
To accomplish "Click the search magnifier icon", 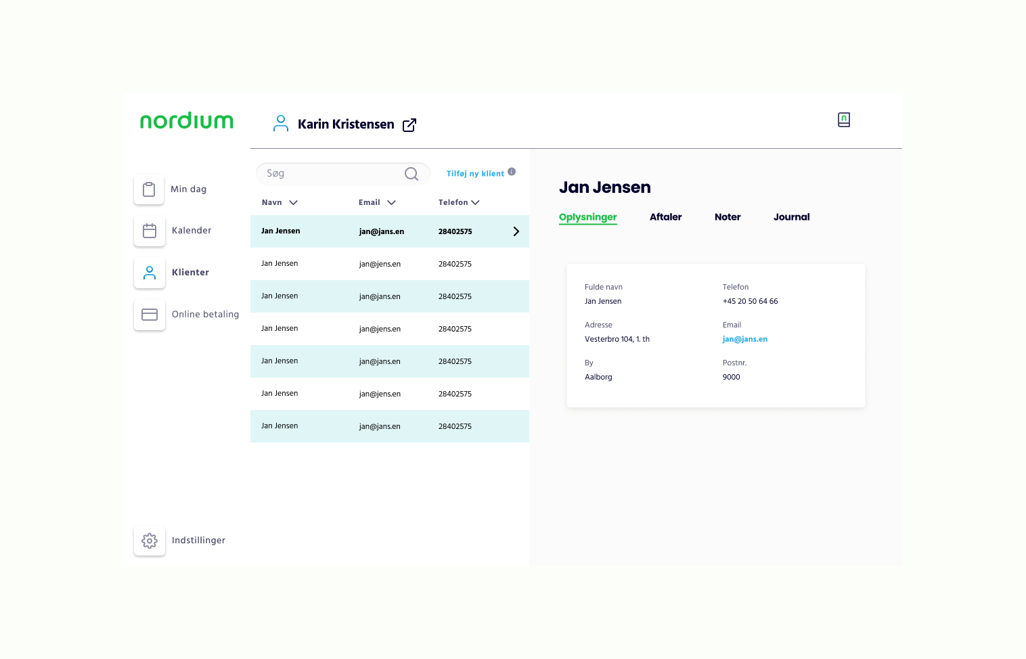I will pos(411,174).
